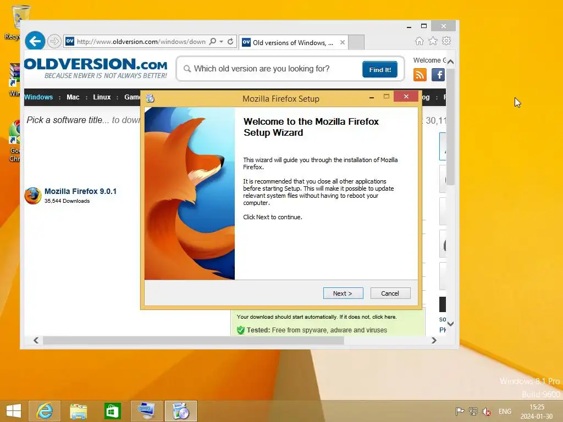Open the RSS feed icon
563x422 pixels.
coord(420,75)
